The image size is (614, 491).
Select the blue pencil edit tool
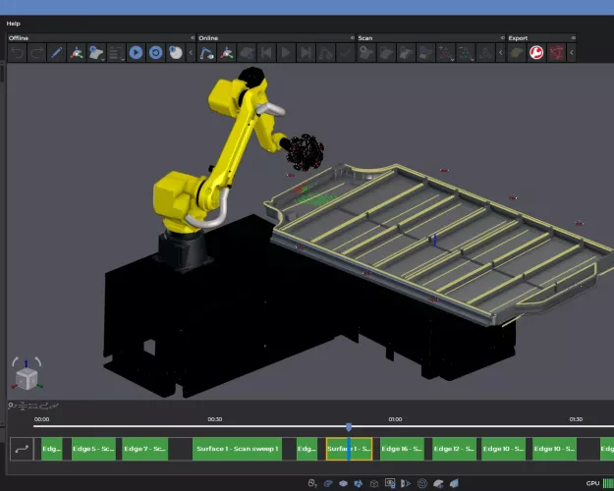[55, 53]
